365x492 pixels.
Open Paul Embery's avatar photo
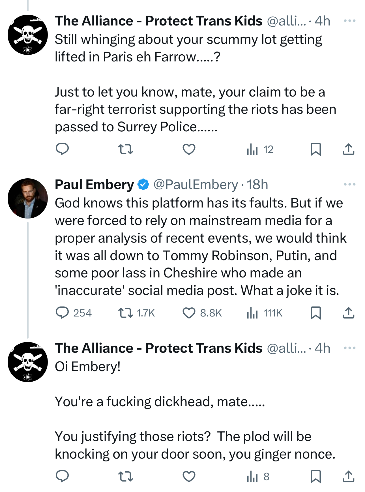[28, 198]
